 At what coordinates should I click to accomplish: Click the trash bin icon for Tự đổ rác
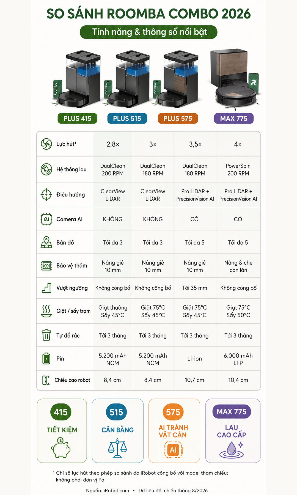pyautogui.click(x=46, y=335)
